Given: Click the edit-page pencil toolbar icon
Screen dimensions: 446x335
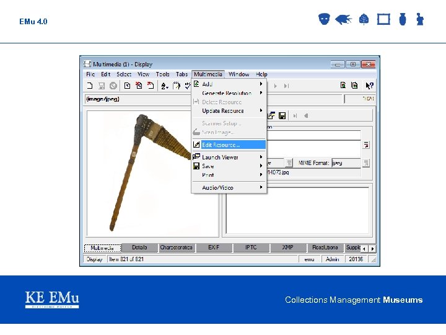Looking at the screenshot, I should tap(177, 86).
